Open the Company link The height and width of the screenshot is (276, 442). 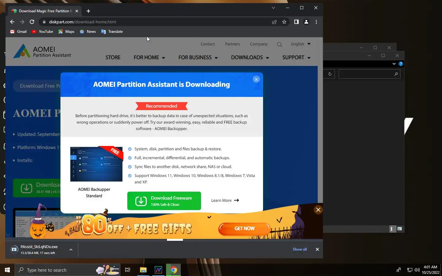pyautogui.click(x=259, y=44)
